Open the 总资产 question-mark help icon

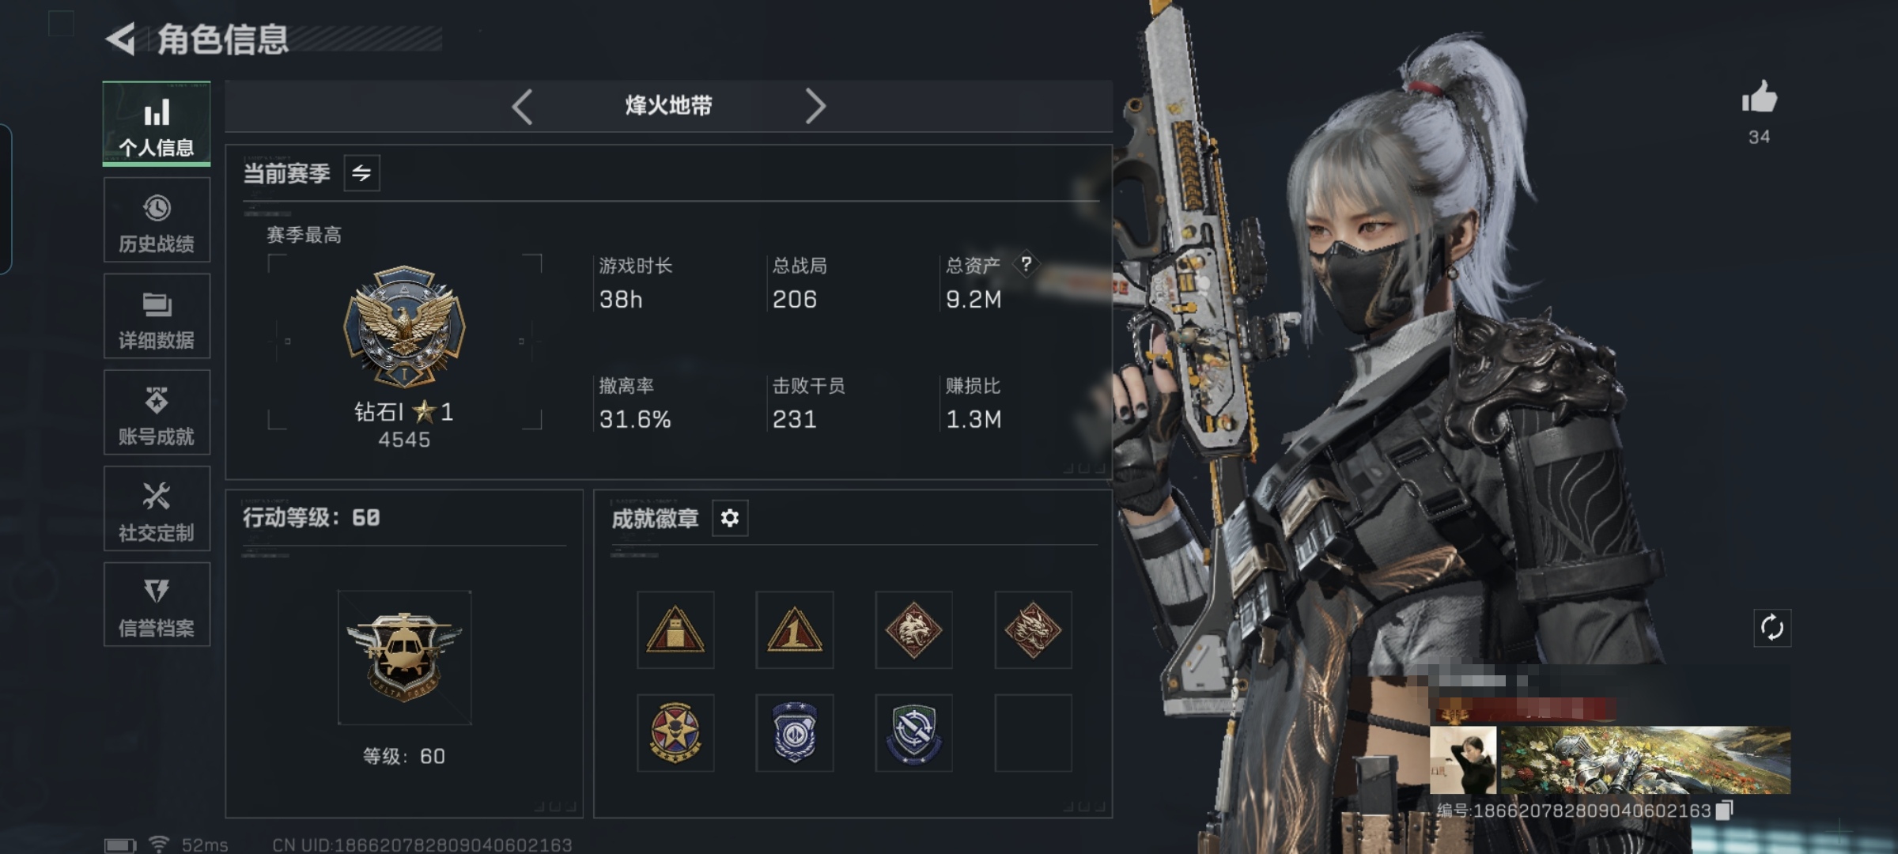[1026, 264]
